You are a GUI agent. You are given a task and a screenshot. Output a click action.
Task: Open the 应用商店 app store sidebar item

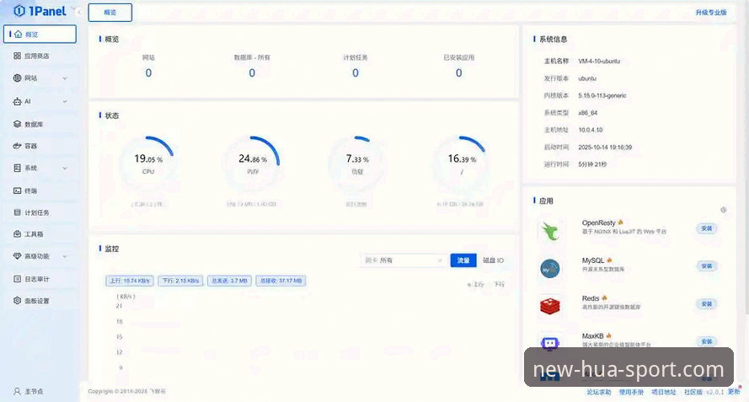coord(40,56)
